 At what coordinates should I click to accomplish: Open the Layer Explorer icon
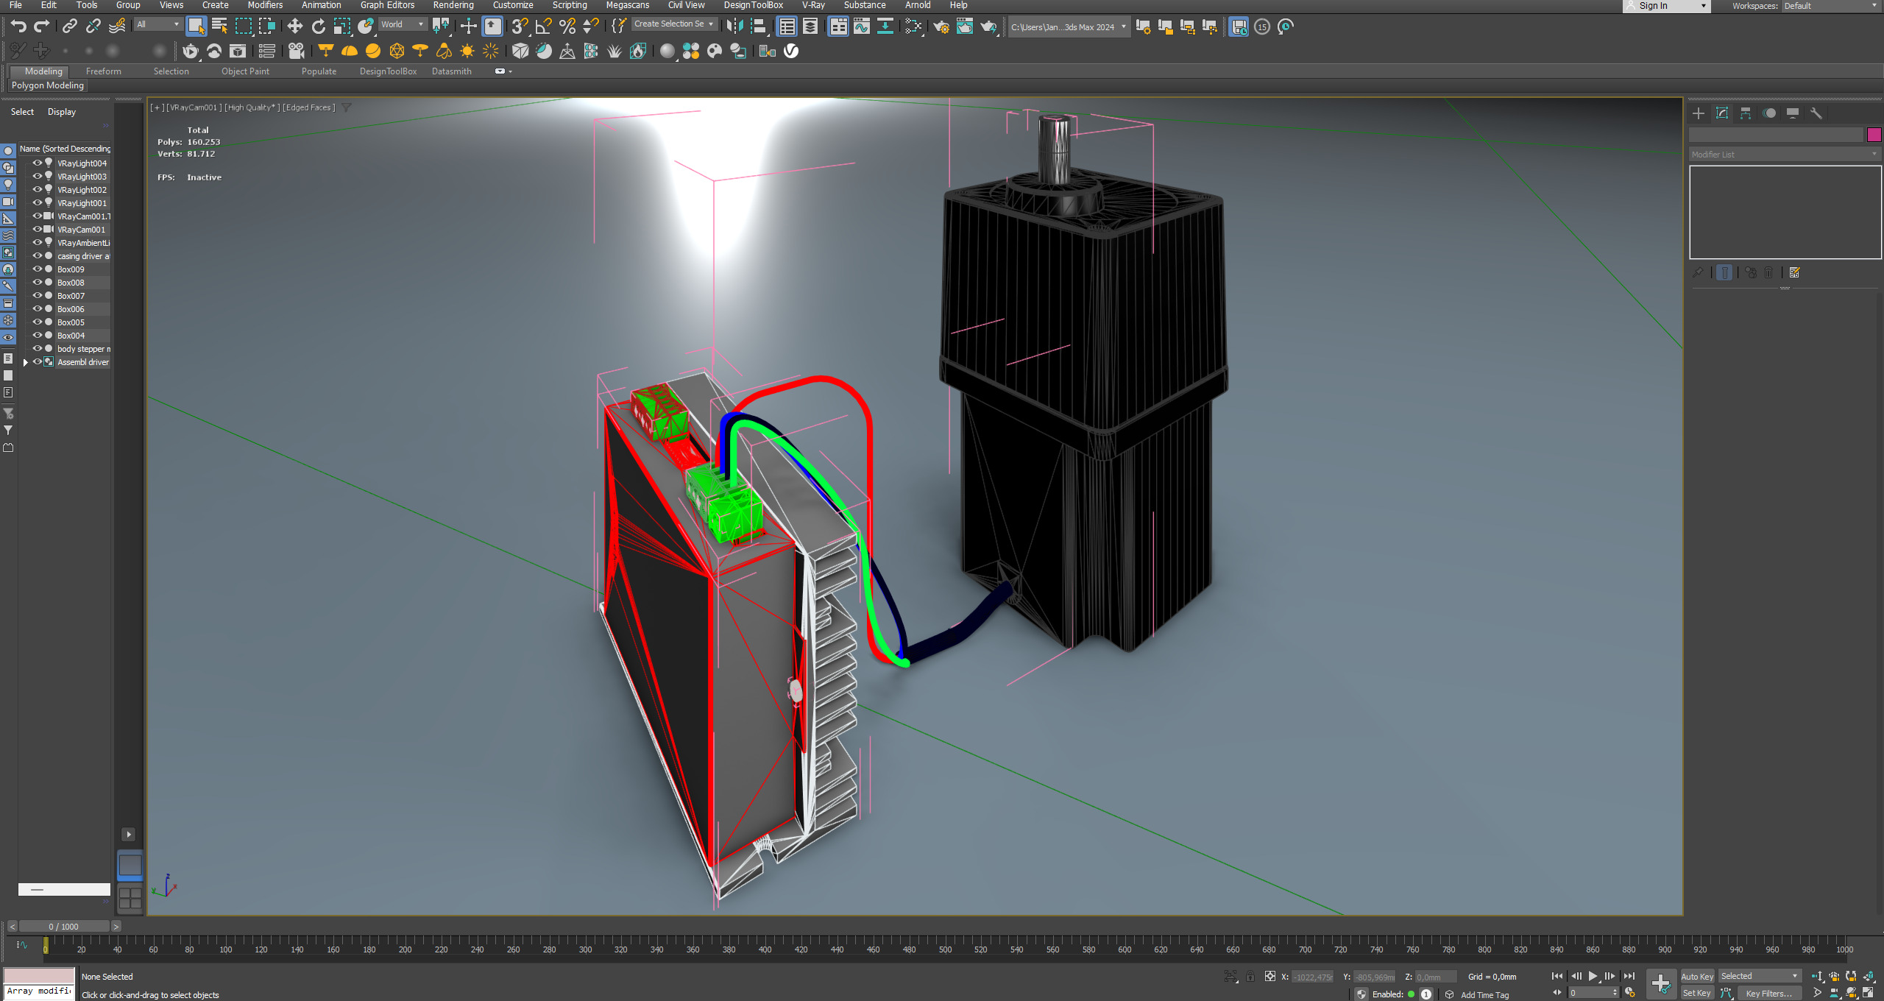pyautogui.click(x=810, y=26)
